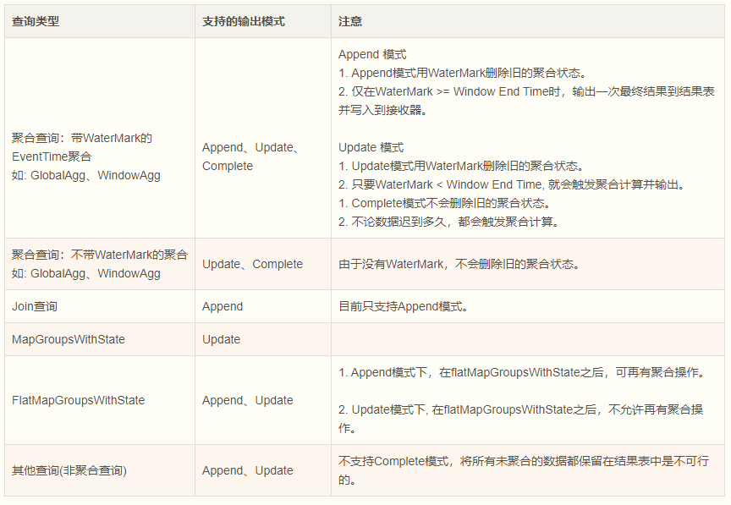Screen dimensions: 731x505
Task: Click the Append 模式 heading in the notes
Action: (x=372, y=54)
